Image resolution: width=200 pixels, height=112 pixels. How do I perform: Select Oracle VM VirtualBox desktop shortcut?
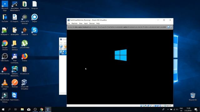pos(25,85)
